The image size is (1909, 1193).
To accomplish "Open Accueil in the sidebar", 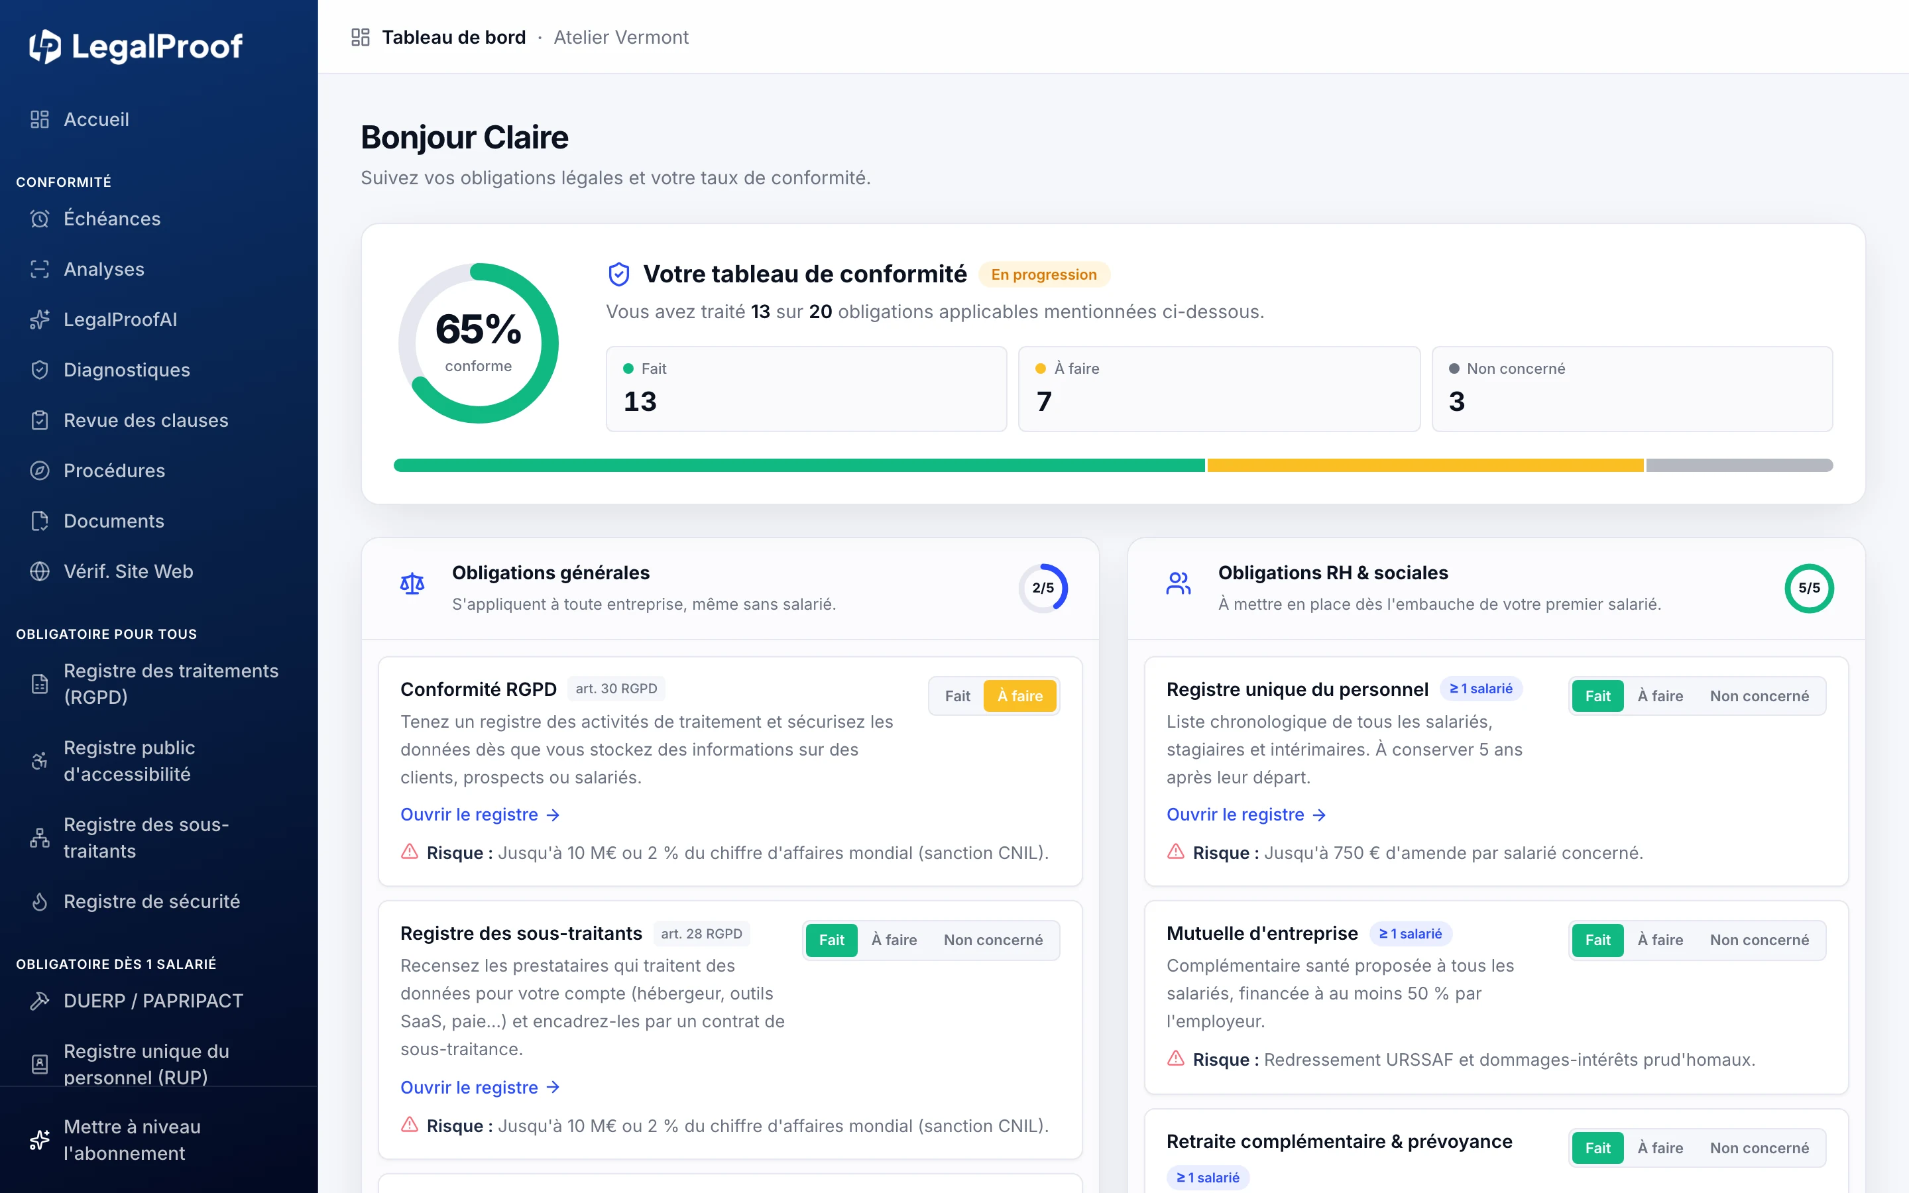I will [x=158, y=119].
